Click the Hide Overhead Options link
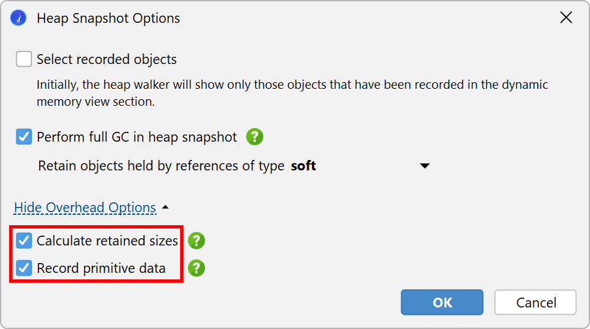The width and height of the screenshot is (590, 329). click(x=85, y=208)
